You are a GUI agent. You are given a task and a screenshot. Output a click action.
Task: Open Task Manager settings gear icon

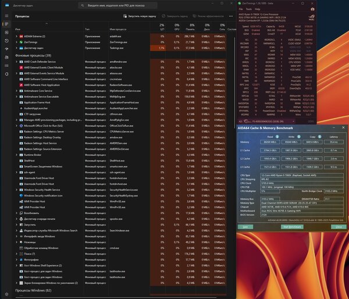(6, 294)
